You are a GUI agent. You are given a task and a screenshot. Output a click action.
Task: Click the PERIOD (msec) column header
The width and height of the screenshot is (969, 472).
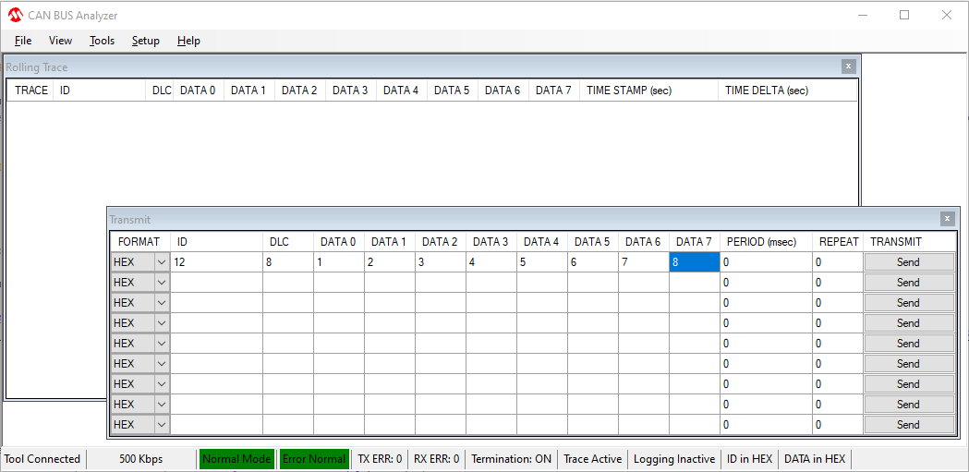[x=767, y=242]
